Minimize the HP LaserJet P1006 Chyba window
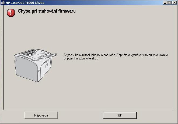178x124 pixels. click(x=165, y=3)
